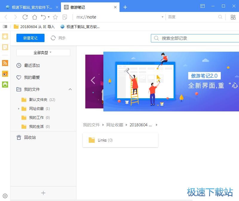239x201 pixels.
Task: Bookmark page with the star icon
Action: tap(55, 17)
